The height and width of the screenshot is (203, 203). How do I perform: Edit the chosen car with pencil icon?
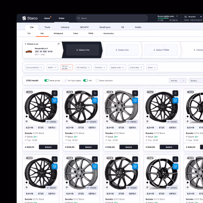pos(58,44)
